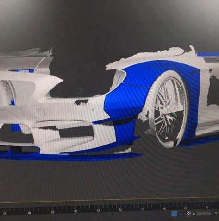Click the Absolute/Offset transform mode icon
The height and width of the screenshot is (221, 219).
pos(188,214)
